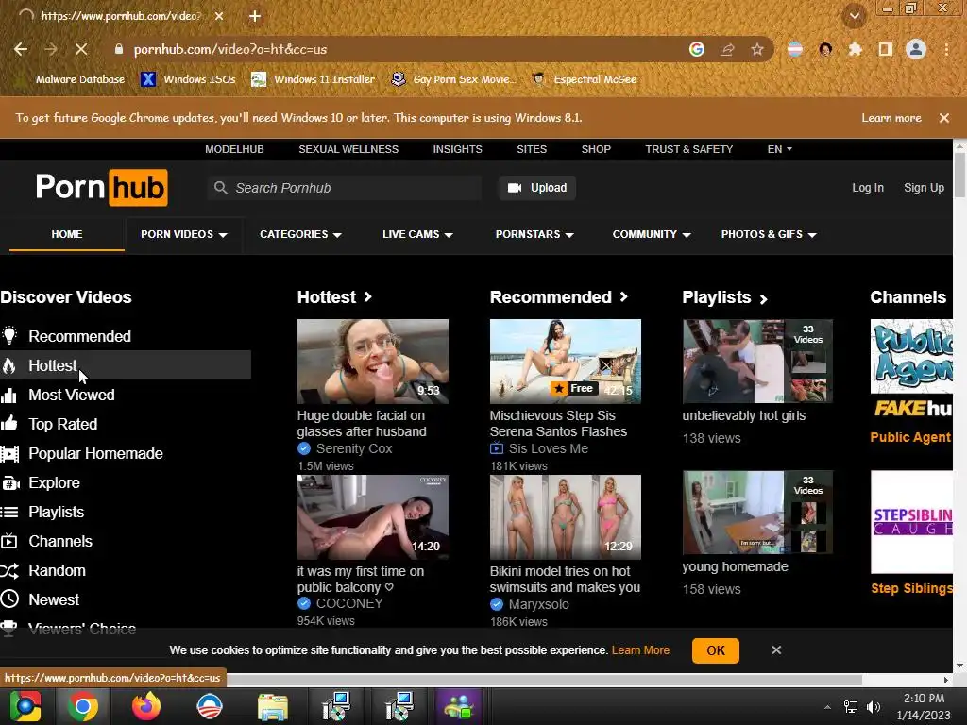Bookmark this page with the star icon
Viewport: 967px width, 725px height.
[x=757, y=49]
